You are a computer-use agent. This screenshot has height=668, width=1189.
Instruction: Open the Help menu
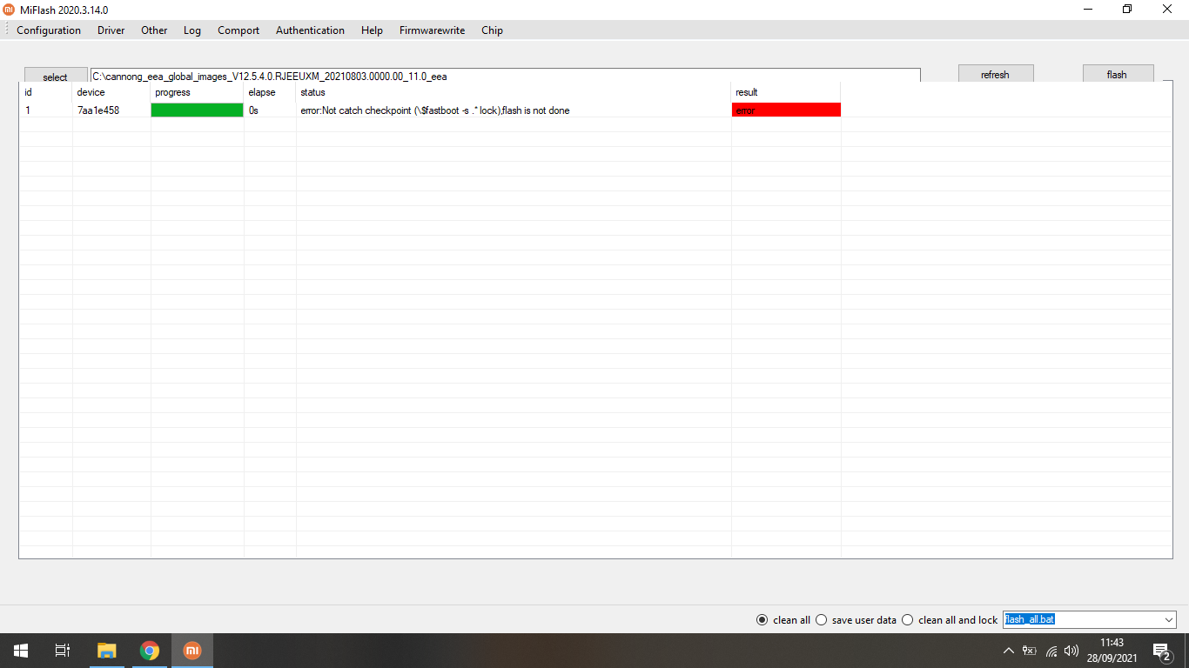point(372,30)
